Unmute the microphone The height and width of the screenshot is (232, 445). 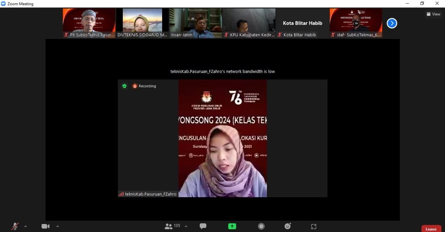pos(15,226)
